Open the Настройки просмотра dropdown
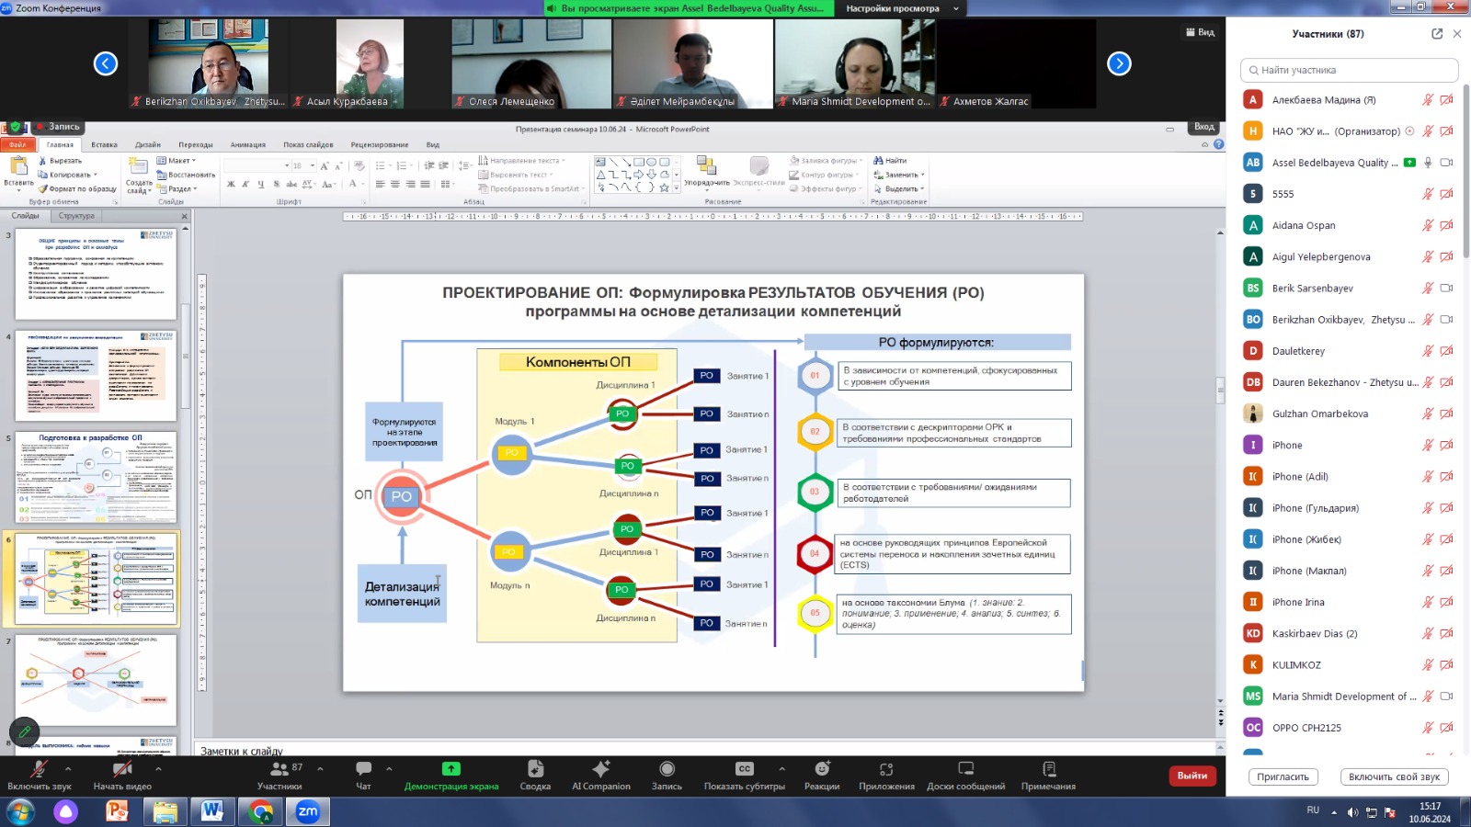Viewport: 1471px width, 827px height. pos(901,8)
